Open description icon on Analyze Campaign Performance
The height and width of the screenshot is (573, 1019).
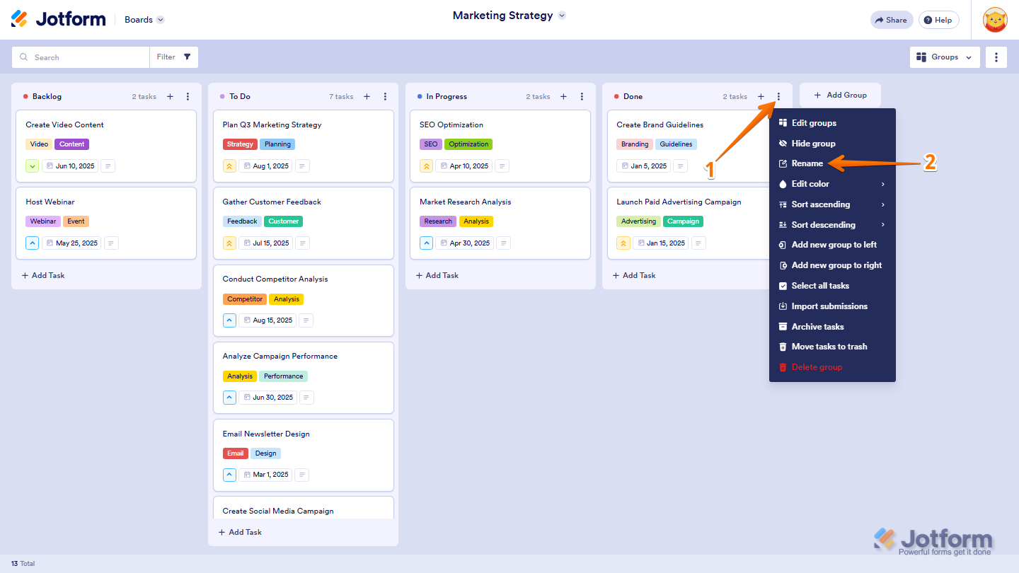(x=306, y=398)
